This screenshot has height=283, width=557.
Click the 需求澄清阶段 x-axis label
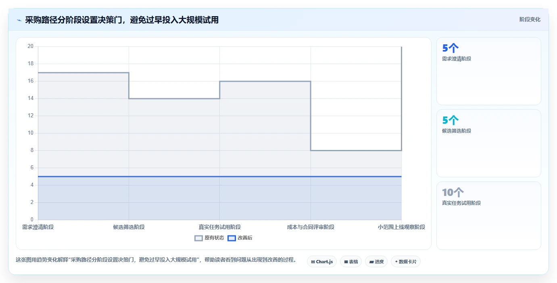tap(38, 227)
